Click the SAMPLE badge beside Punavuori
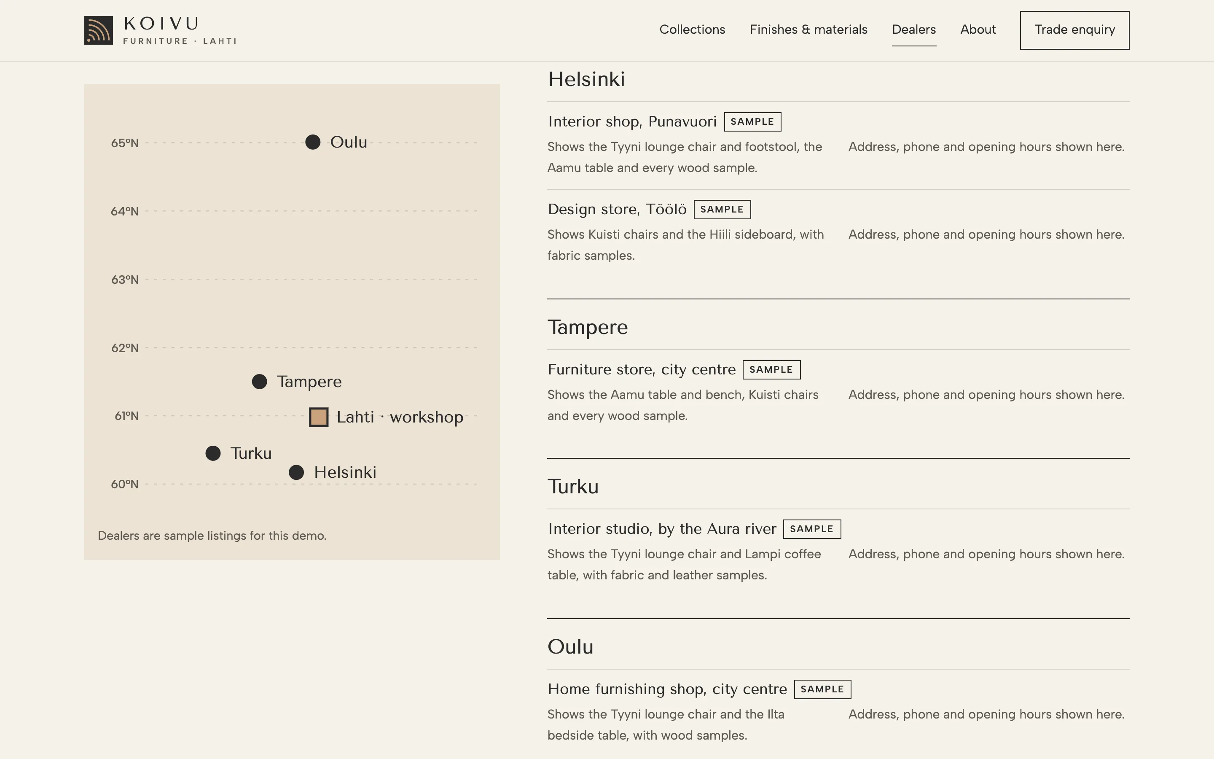This screenshot has height=759, width=1214. tap(752, 121)
